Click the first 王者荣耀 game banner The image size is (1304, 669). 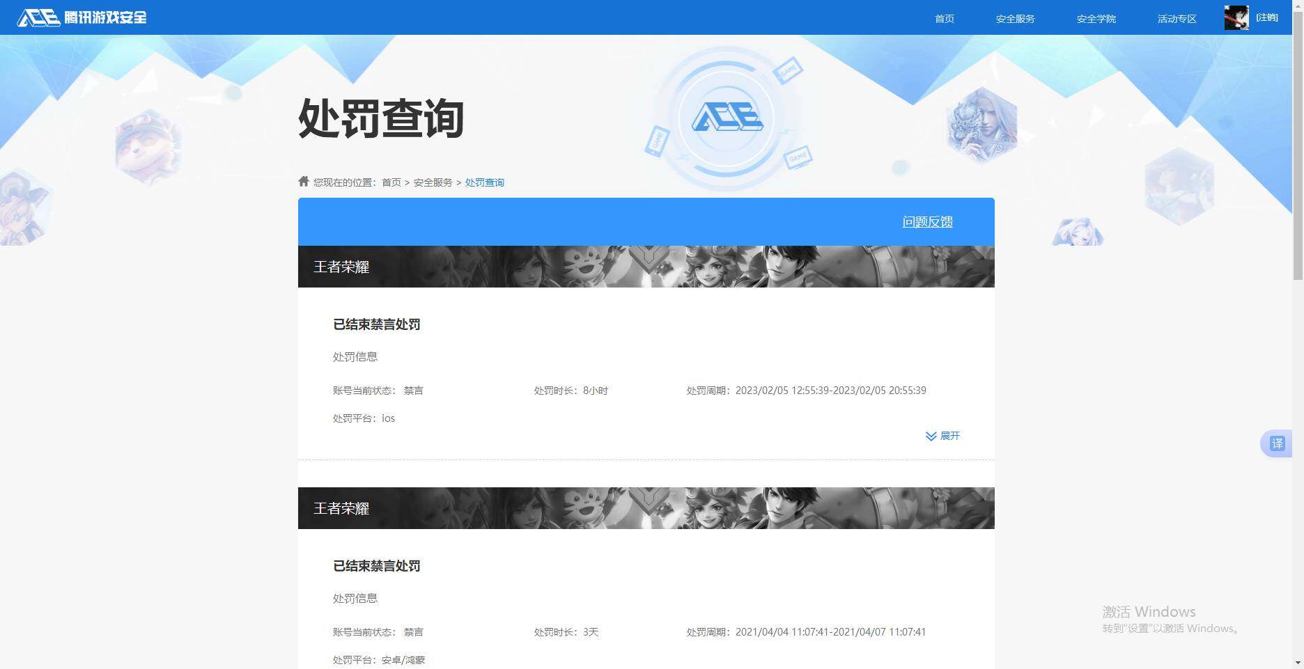646,266
